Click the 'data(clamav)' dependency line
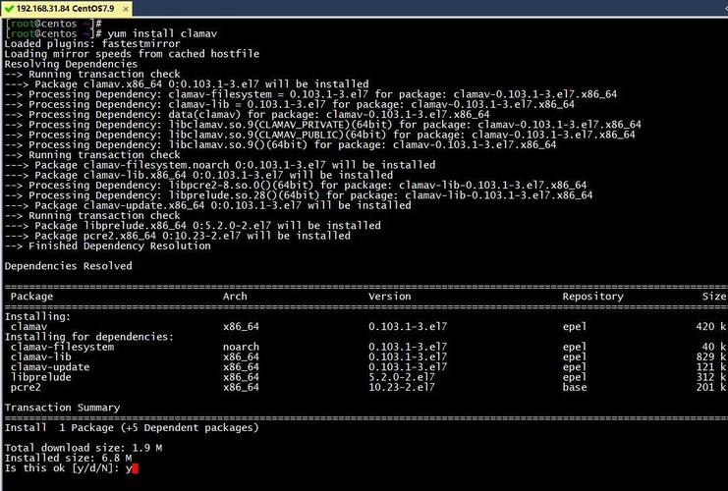The image size is (728, 491). click(247, 115)
